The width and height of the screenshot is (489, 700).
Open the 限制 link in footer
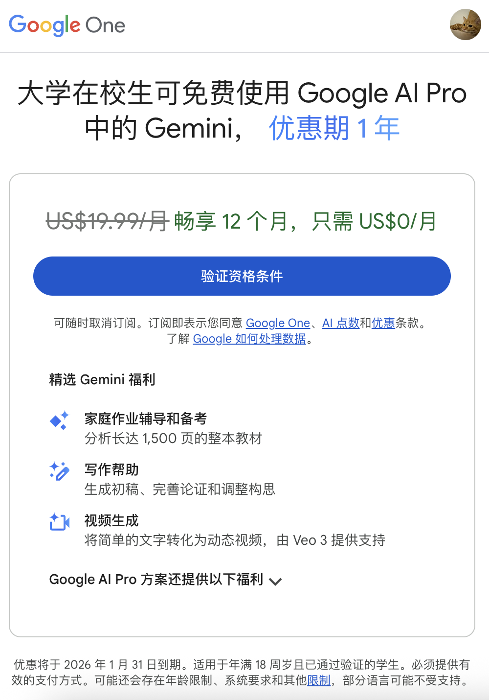point(319,680)
